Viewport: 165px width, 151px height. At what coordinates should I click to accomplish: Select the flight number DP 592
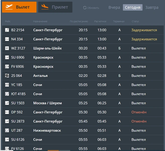pyautogui.click(x=17, y=112)
